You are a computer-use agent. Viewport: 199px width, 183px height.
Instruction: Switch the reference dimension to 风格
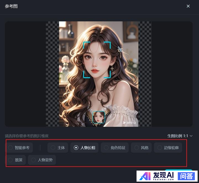[x=141, y=148]
